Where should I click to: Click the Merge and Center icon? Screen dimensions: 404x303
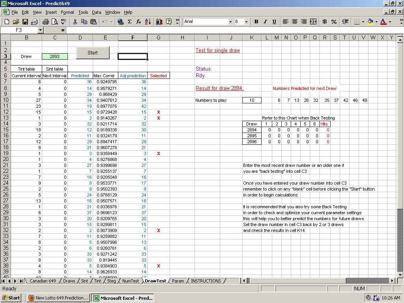coord(313,22)
